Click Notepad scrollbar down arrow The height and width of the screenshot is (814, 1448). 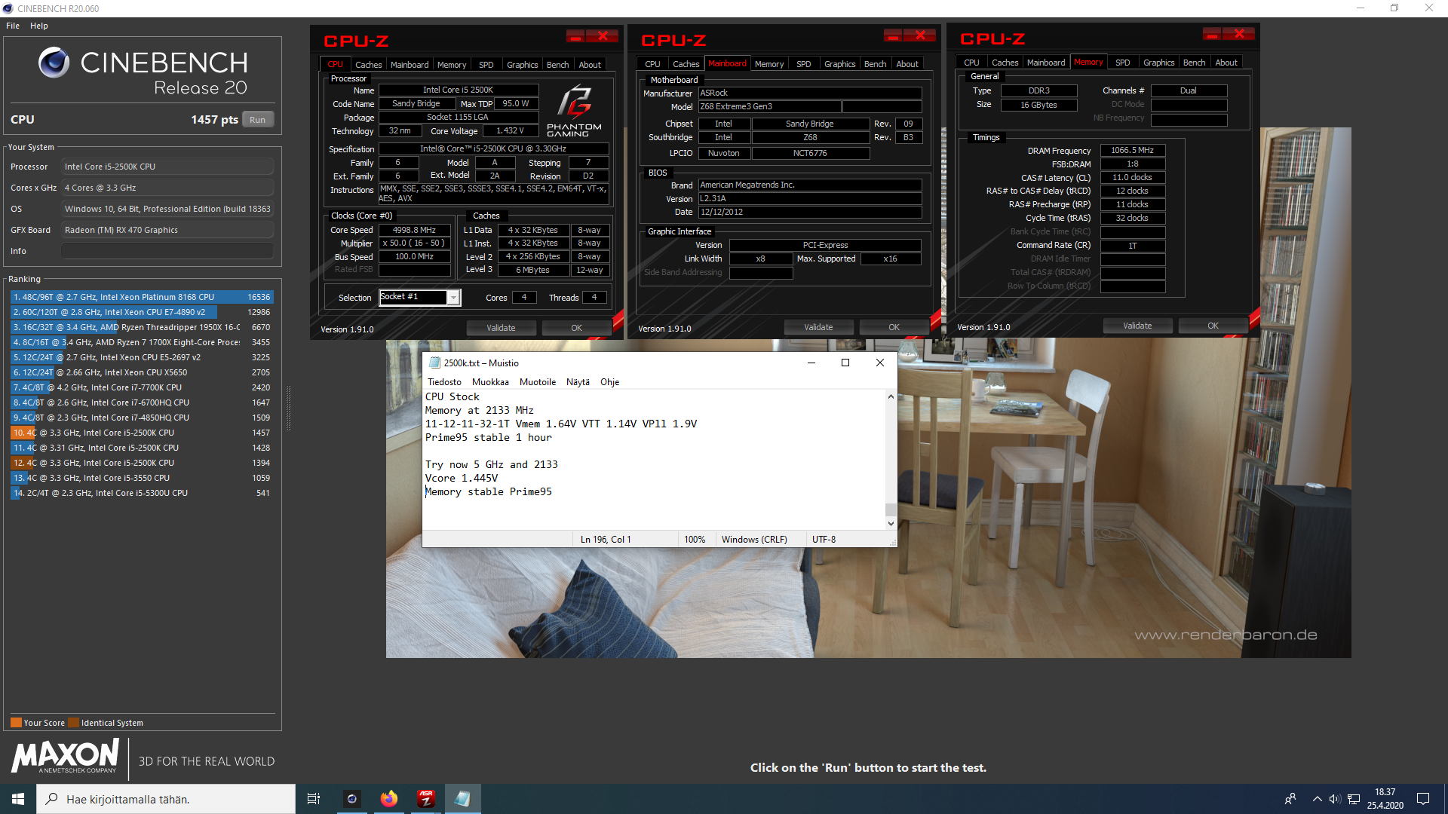(891, 523)
